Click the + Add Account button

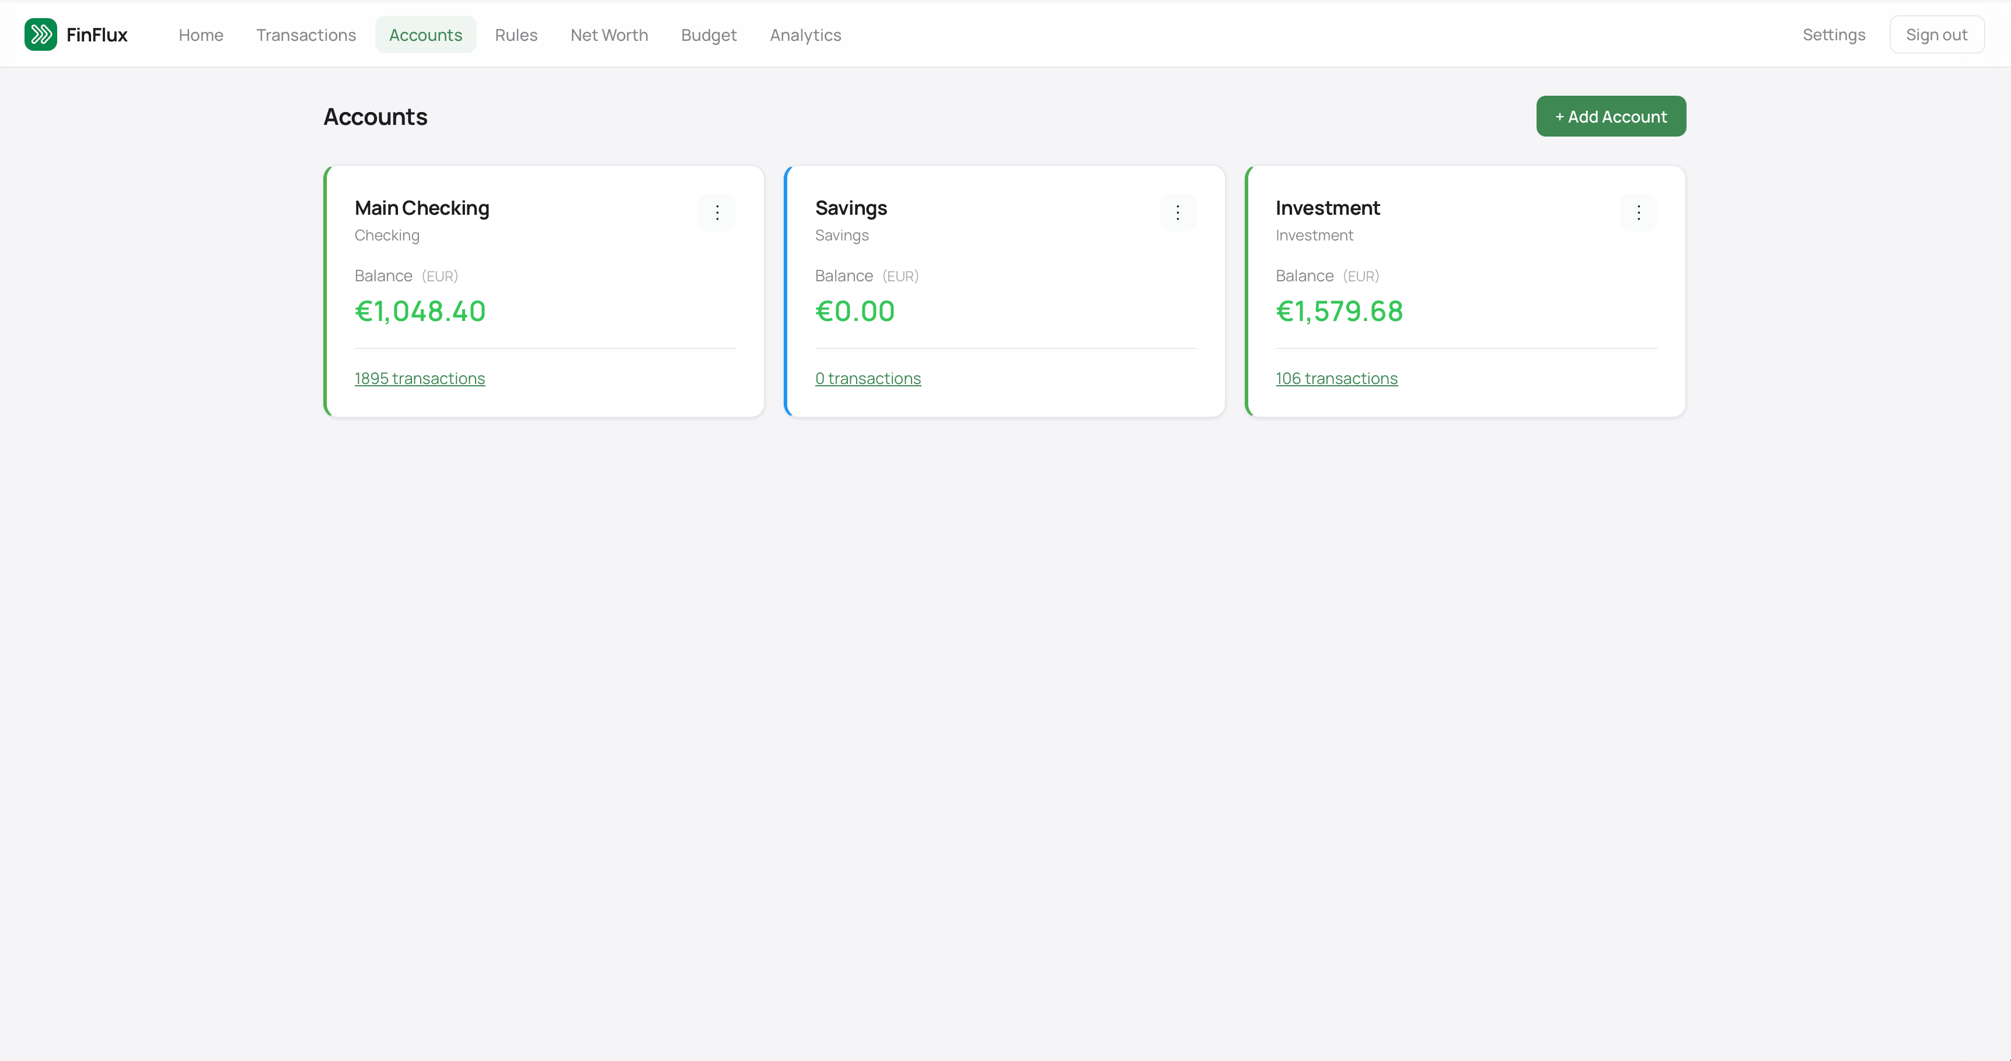(1611, 116)
